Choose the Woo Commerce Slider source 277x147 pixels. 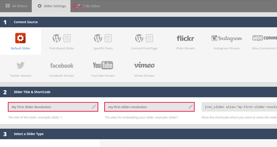click(264, 41)
